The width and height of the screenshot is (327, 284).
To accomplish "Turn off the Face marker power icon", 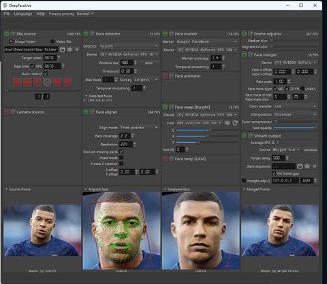I will [x=165, y=34].
